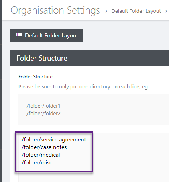Click the chevron right after Organisation Settings
This screenshot has width=169, height=182.
click(x=106, y=11)
